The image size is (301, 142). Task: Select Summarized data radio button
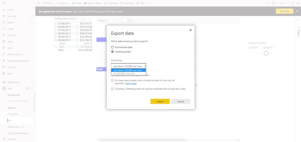pyautogui.click(x=113, y=47)
